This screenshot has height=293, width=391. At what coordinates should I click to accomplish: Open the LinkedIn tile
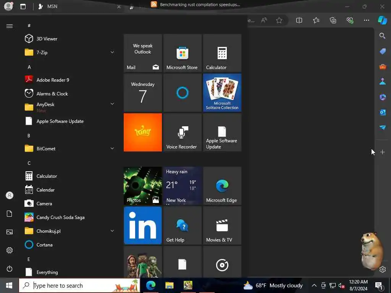tap(143, 225)
